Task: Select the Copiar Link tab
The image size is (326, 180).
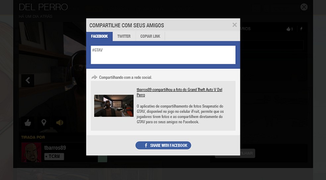Action: pyautogui.click(x=150, y=36)
